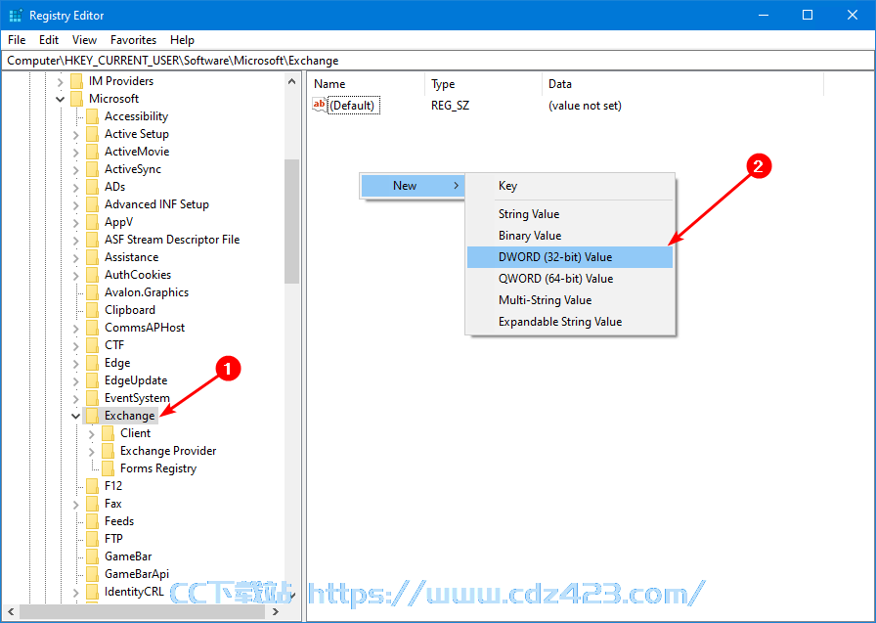Select the IdentityCRL key
The height and width of the screenshot is (623, 876).
click(134, 592)
